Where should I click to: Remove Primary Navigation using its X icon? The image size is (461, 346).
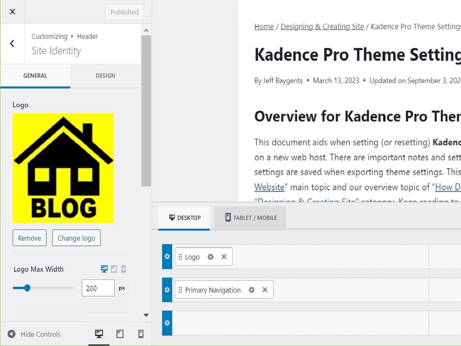pyautogui.click(x=264, y=290)
